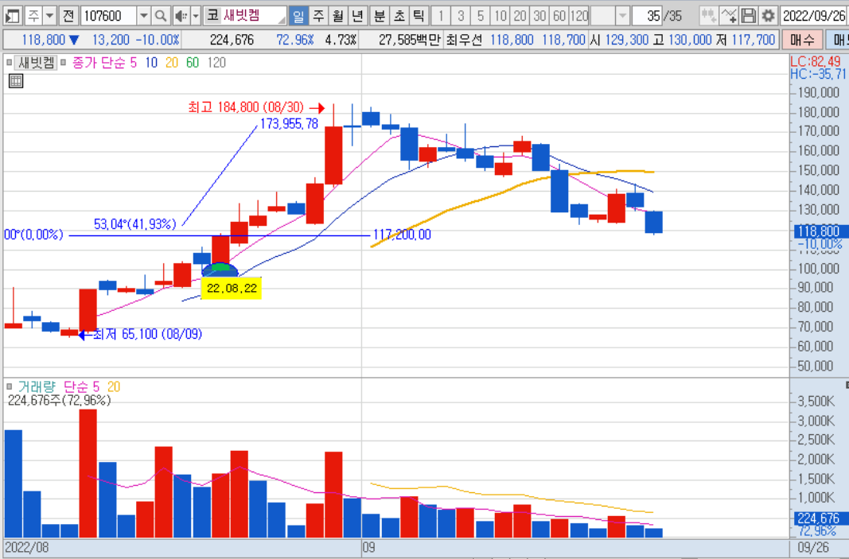Click the 종가 단순 moving average legend

click(x=99, y=63)
